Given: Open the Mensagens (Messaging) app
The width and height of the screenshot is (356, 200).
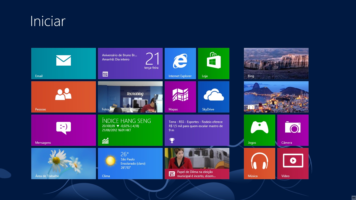Looking at the screenshot, I should click(63, 130).
